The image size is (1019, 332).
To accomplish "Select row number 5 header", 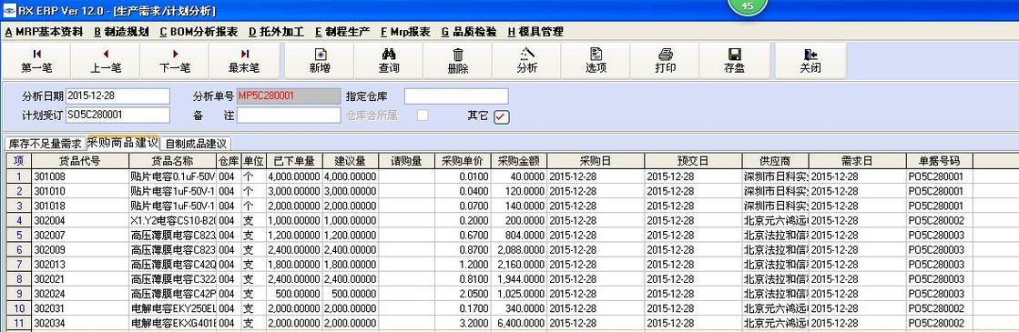I will pyautogui.click(x=19, y=236).
